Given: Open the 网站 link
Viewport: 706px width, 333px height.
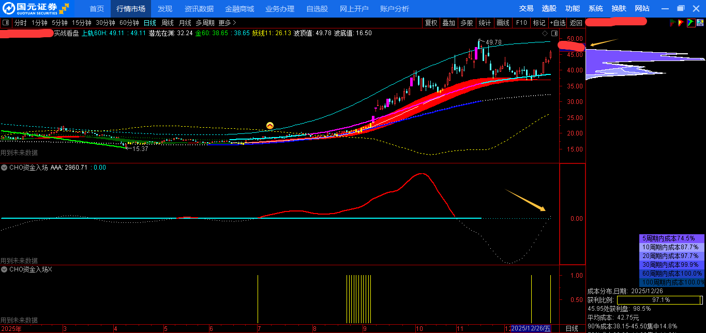Looking at the screenshot, I should [x=642, y=8].
